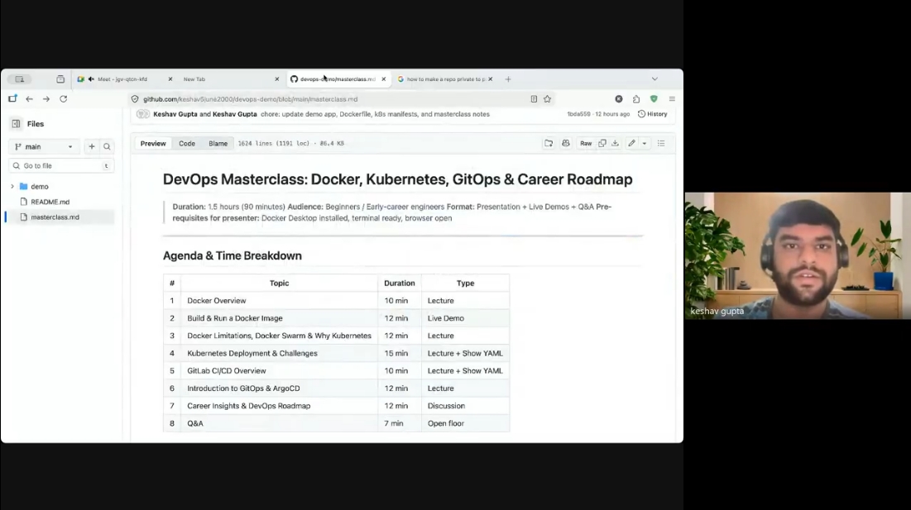Open edit options dropdown next to pencil
This screenshot has width=911, height=510.
[x=644, y=143]
